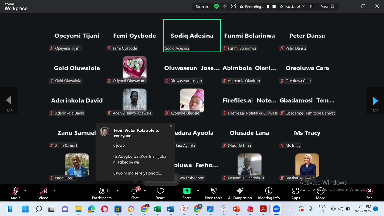Click Ayomide Ojedele's profile photo
Viewport: 384px width, 216px height.
click(x=192, y=100)
